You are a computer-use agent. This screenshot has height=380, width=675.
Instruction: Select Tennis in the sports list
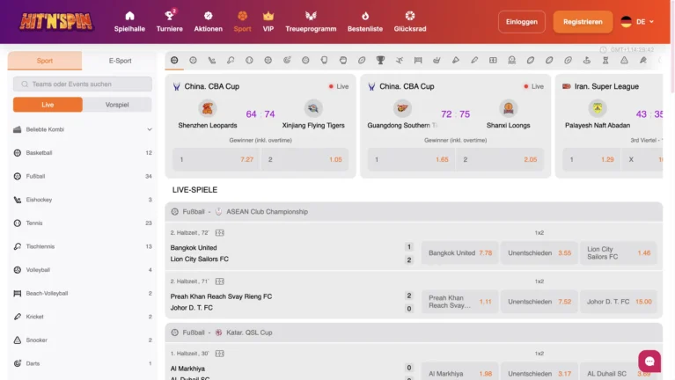click(x=83, y=223)
